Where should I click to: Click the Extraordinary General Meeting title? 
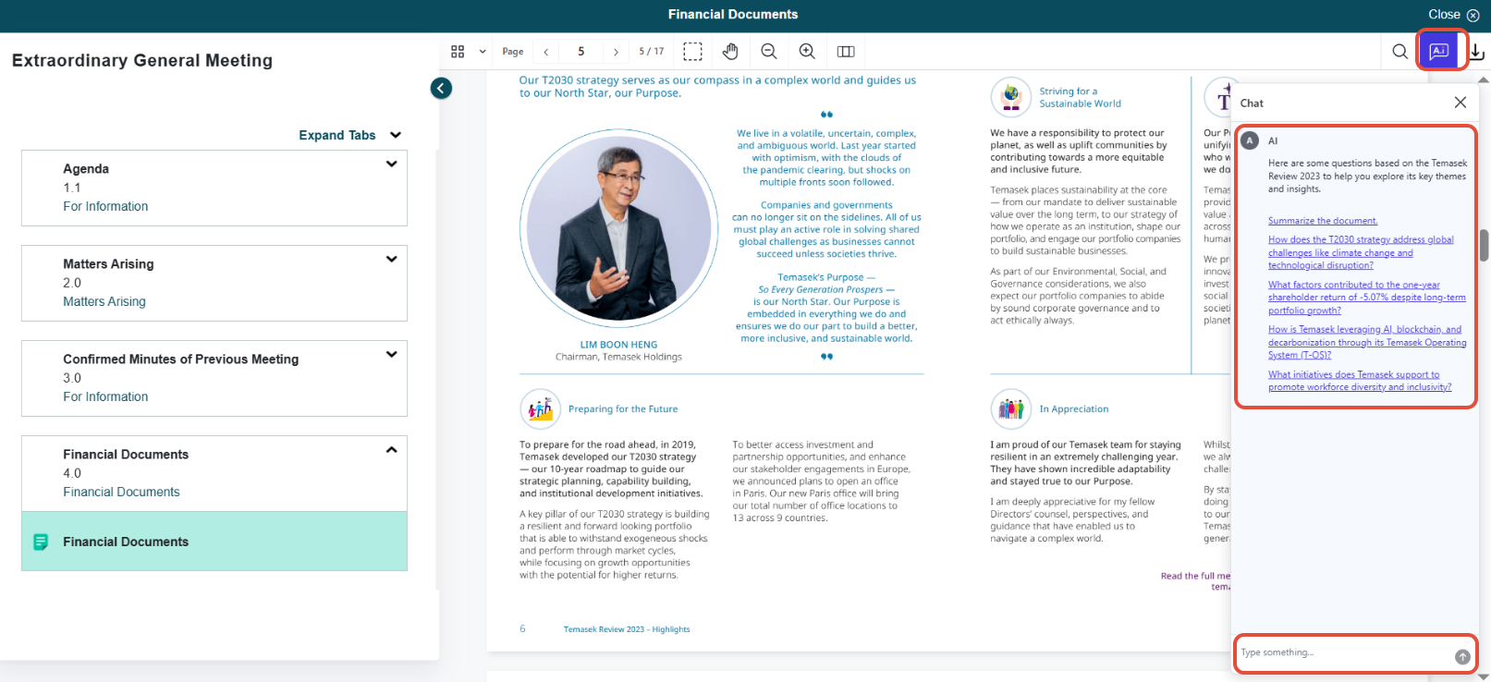(142, 60)
